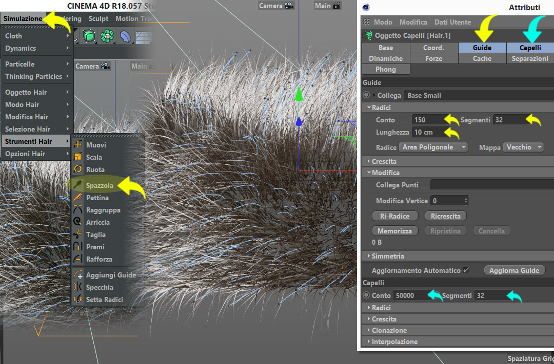
Task: Click the Main clapperboard icon at top
Action: [x=337, y=6]
